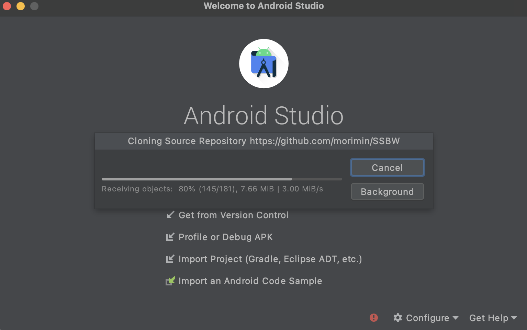The width and height of the screenshot is (527, 330).
Task: Minimize the window with yellow button
Action: [21, 6]
